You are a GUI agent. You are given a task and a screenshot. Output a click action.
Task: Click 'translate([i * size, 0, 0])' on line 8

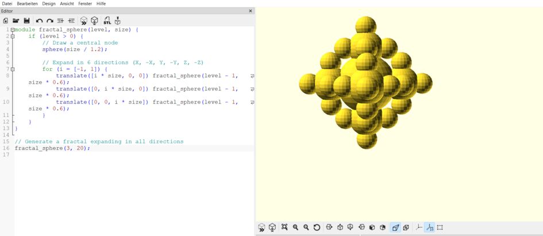pos(102,76)
